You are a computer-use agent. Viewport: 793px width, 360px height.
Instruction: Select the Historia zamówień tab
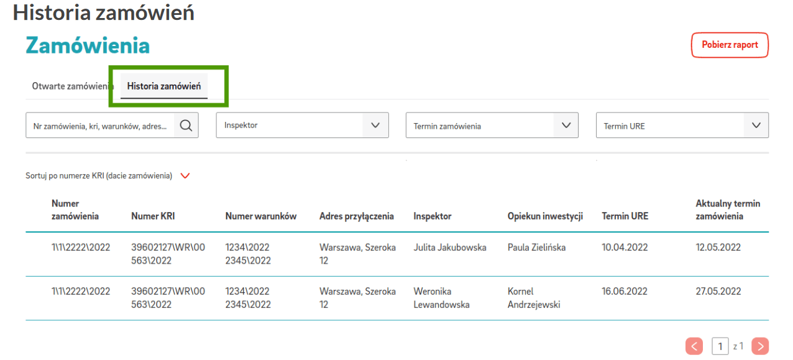[x=163, y=86]
